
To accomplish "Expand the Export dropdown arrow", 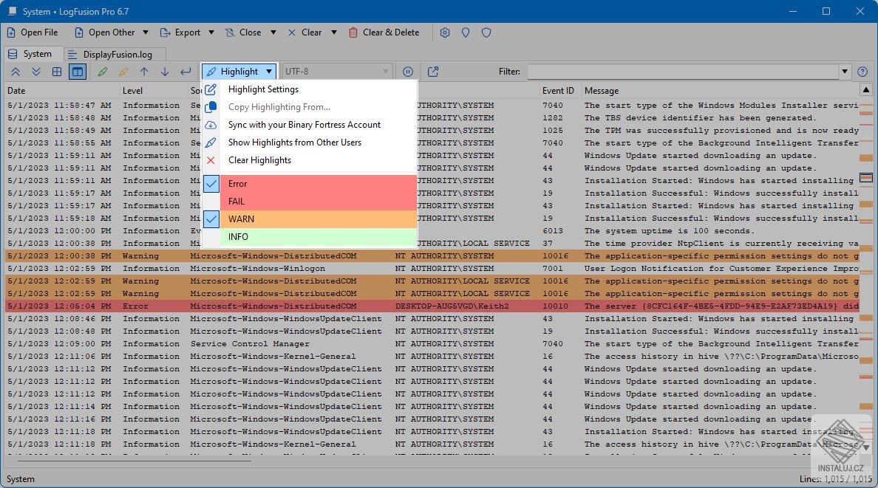I will pos(211,32).
